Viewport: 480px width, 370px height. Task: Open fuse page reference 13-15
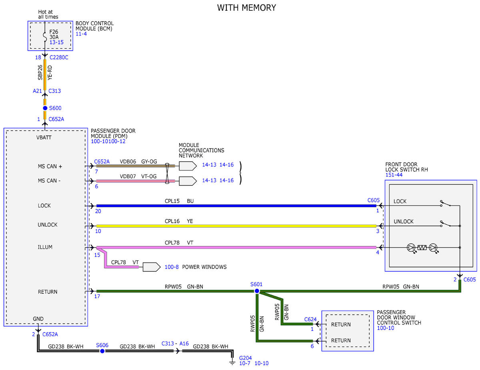click(56, 42)
